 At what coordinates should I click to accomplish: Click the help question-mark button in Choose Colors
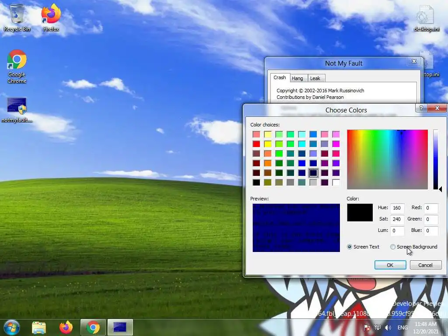(x=421, y=108)
